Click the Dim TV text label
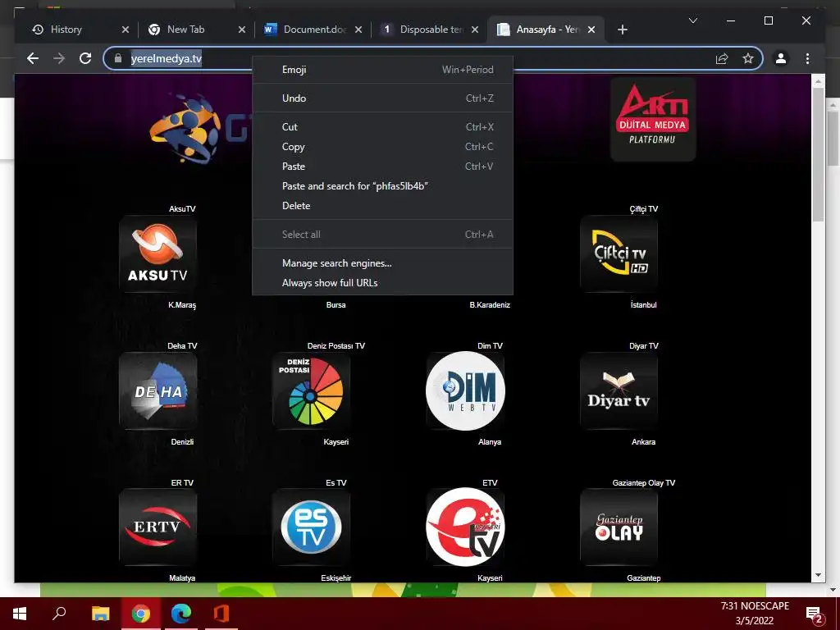 [x=490, y=346]
